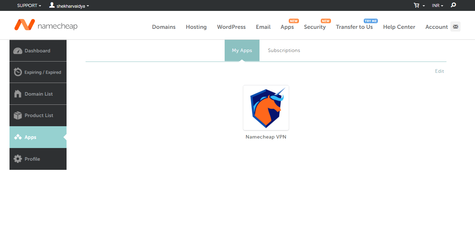Click the Edit link

[x=439, y=71]
